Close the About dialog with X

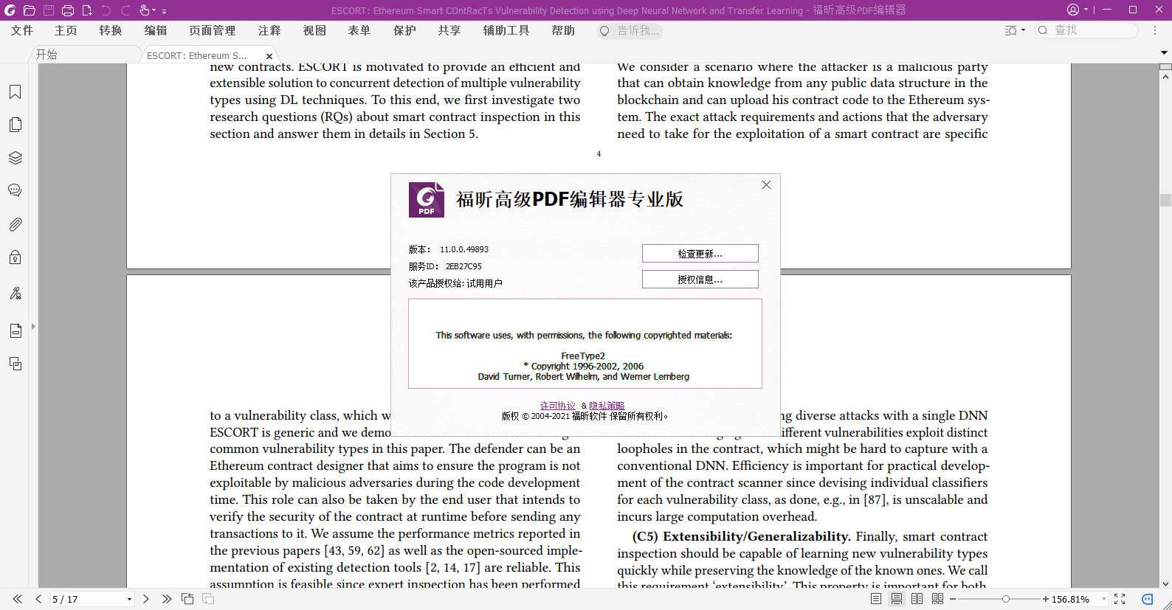[766, 185]
